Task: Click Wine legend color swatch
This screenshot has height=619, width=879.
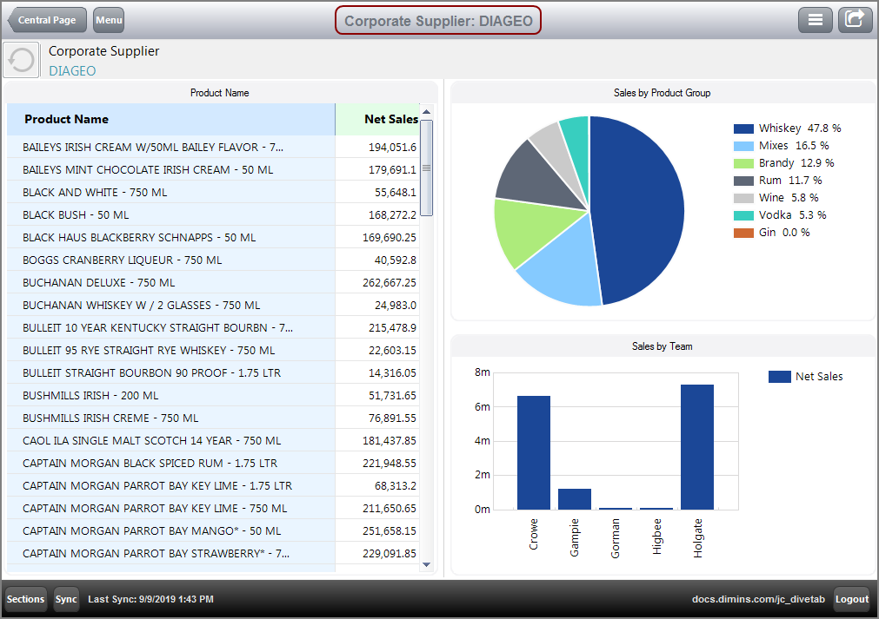Action: [743, 198]
